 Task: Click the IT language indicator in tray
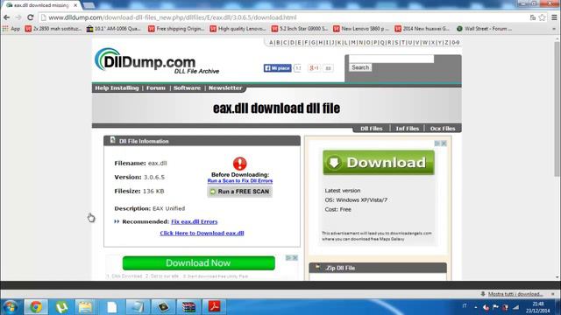click(465, 305)
